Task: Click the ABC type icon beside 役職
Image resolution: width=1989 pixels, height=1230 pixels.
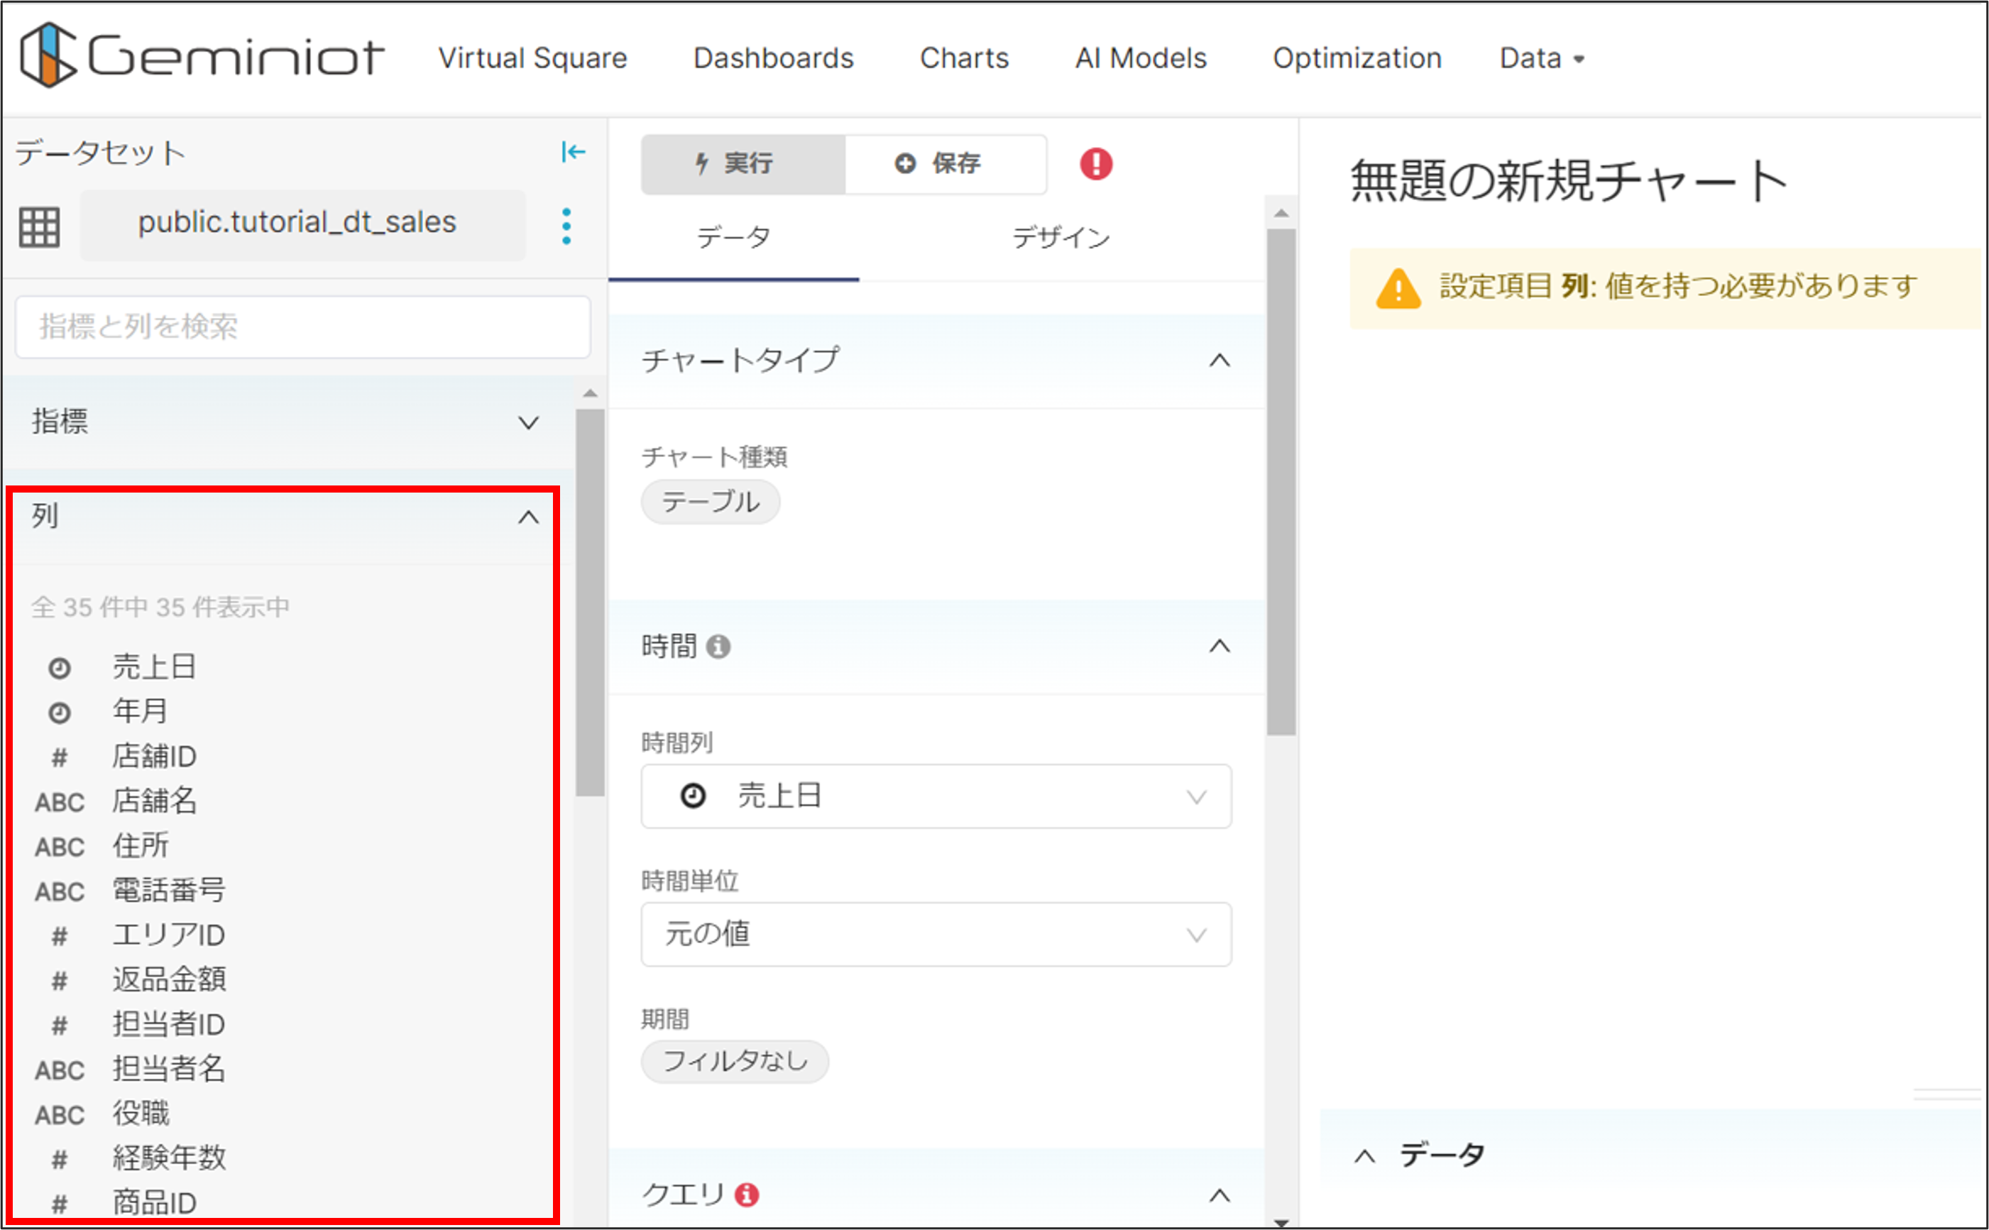Action: (60, 1115)
